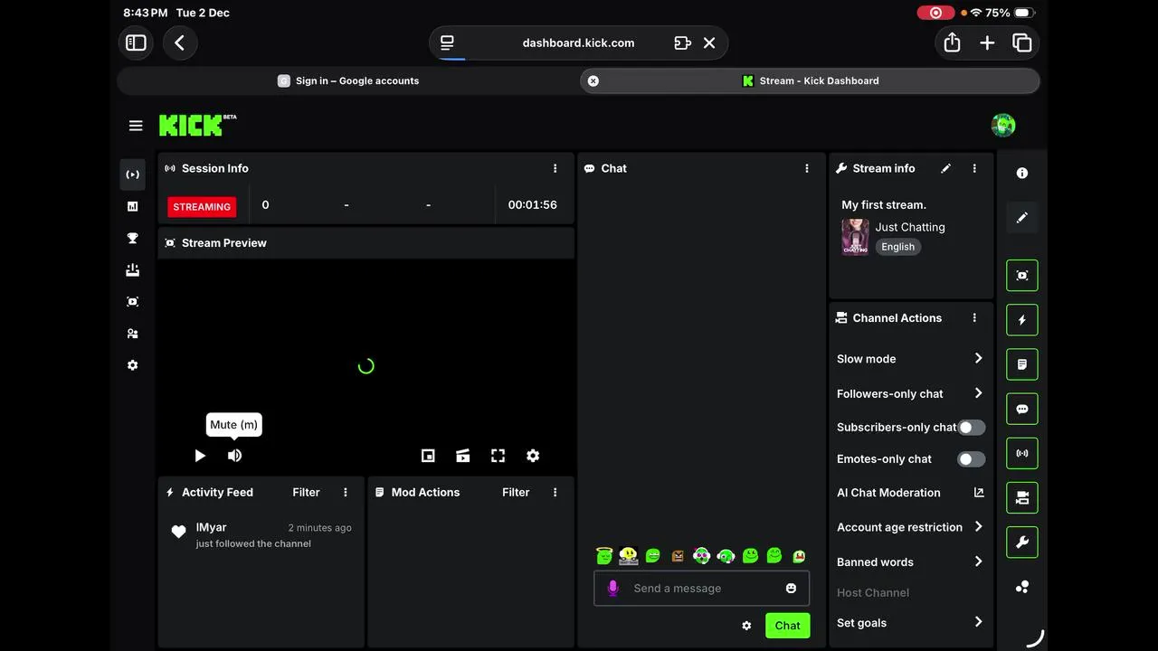Expand Set goals options
Viewport: 1158px width, 651px height.
point(910,622)
